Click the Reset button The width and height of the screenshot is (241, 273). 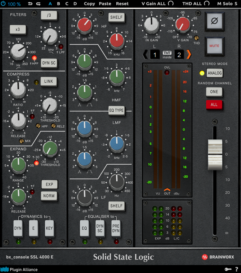[122, 4]
